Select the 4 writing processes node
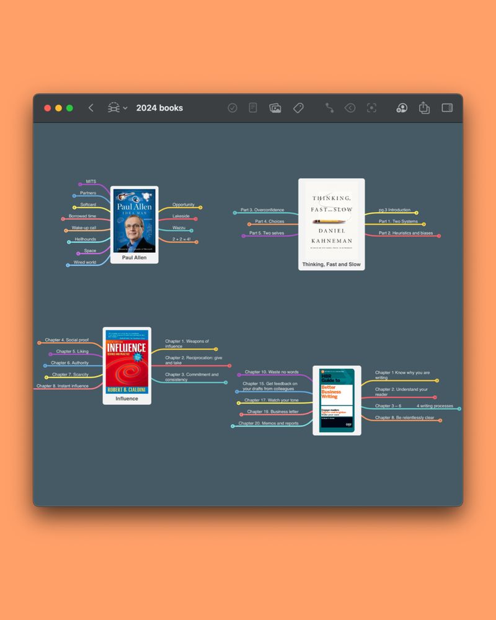The image size is (496, 620). tap(435, 406)
